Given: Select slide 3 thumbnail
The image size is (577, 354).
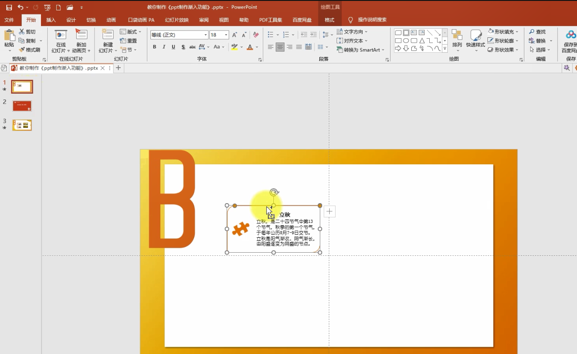Looking at the screenshot, I should tap(22, 125).
